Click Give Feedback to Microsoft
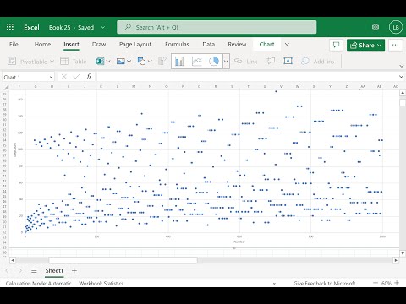 coord(324,283)
